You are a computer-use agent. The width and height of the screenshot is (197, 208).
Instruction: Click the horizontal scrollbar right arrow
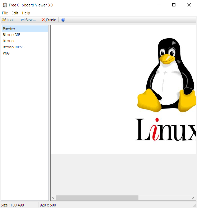[x=193, y=198]
